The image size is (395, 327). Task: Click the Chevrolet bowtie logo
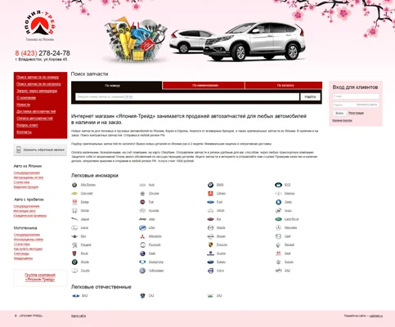tap(74, 194)
